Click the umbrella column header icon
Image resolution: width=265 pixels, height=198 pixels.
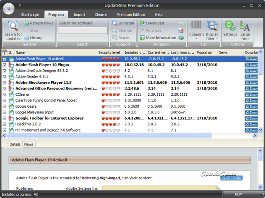click(x=5, y=52)
